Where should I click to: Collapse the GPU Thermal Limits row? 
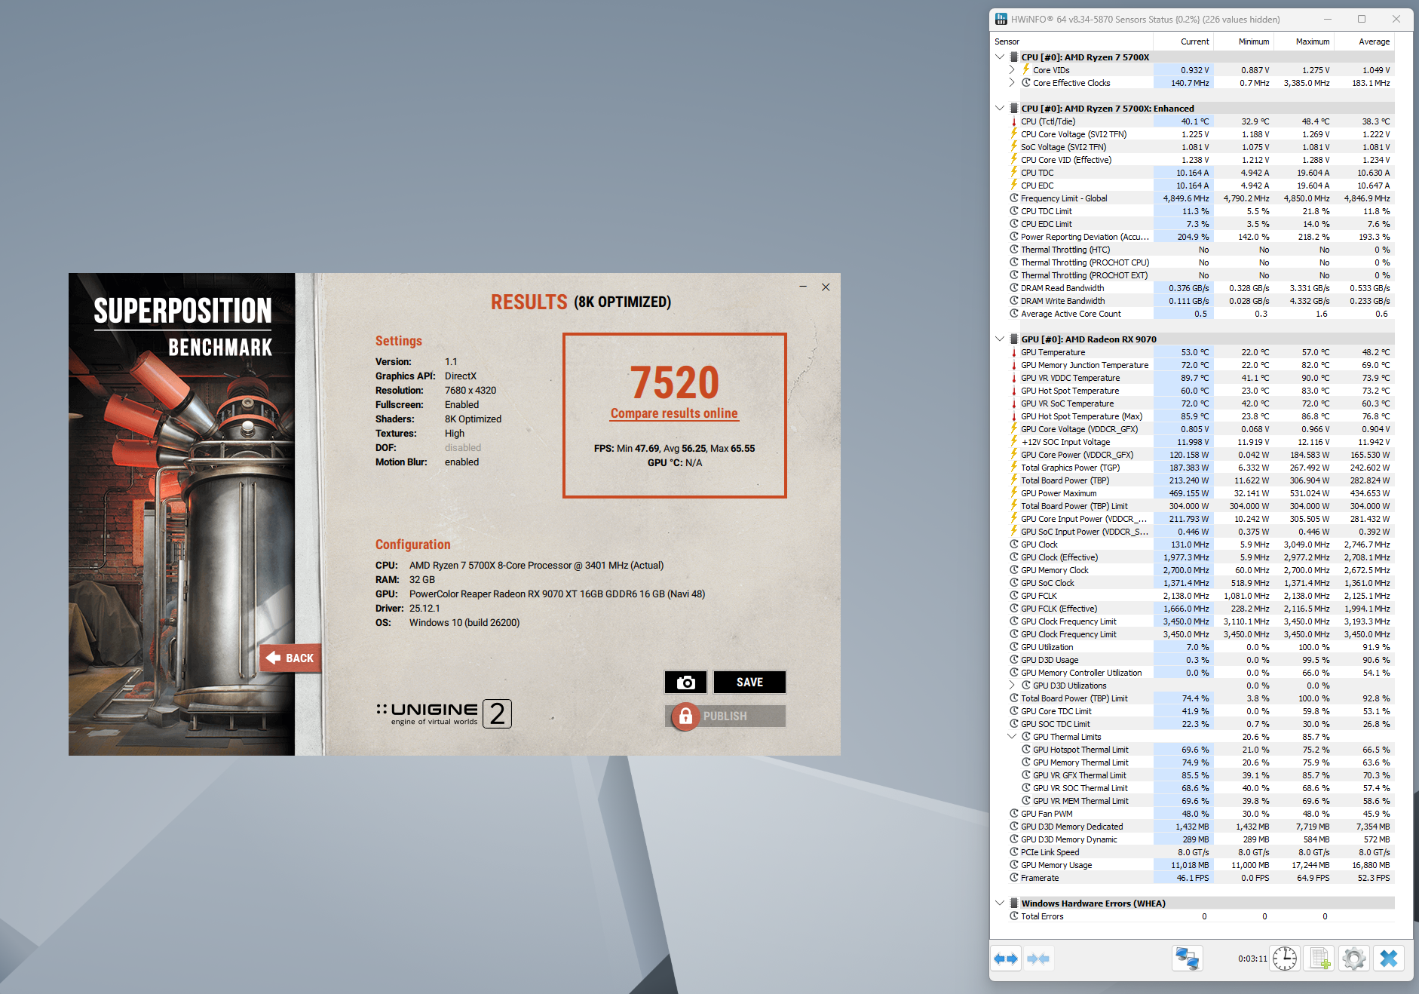click(x=1012, y=737)
